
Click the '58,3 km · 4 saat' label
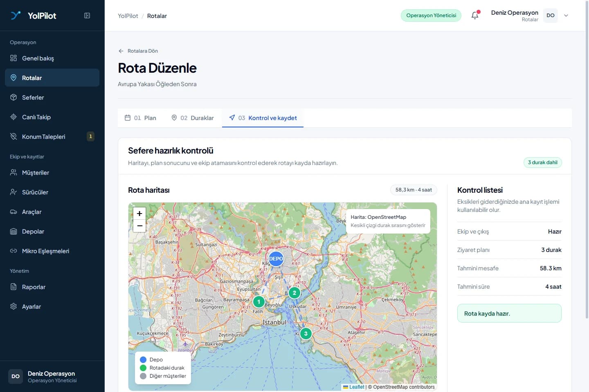click(414, 190)
